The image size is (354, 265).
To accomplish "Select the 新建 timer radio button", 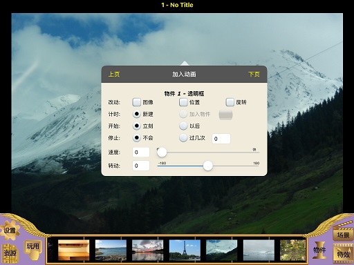I will (137, 114).
